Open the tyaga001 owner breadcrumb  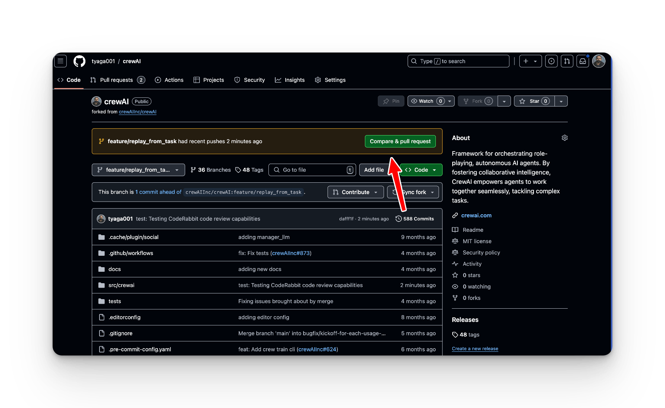coord(103,61)
